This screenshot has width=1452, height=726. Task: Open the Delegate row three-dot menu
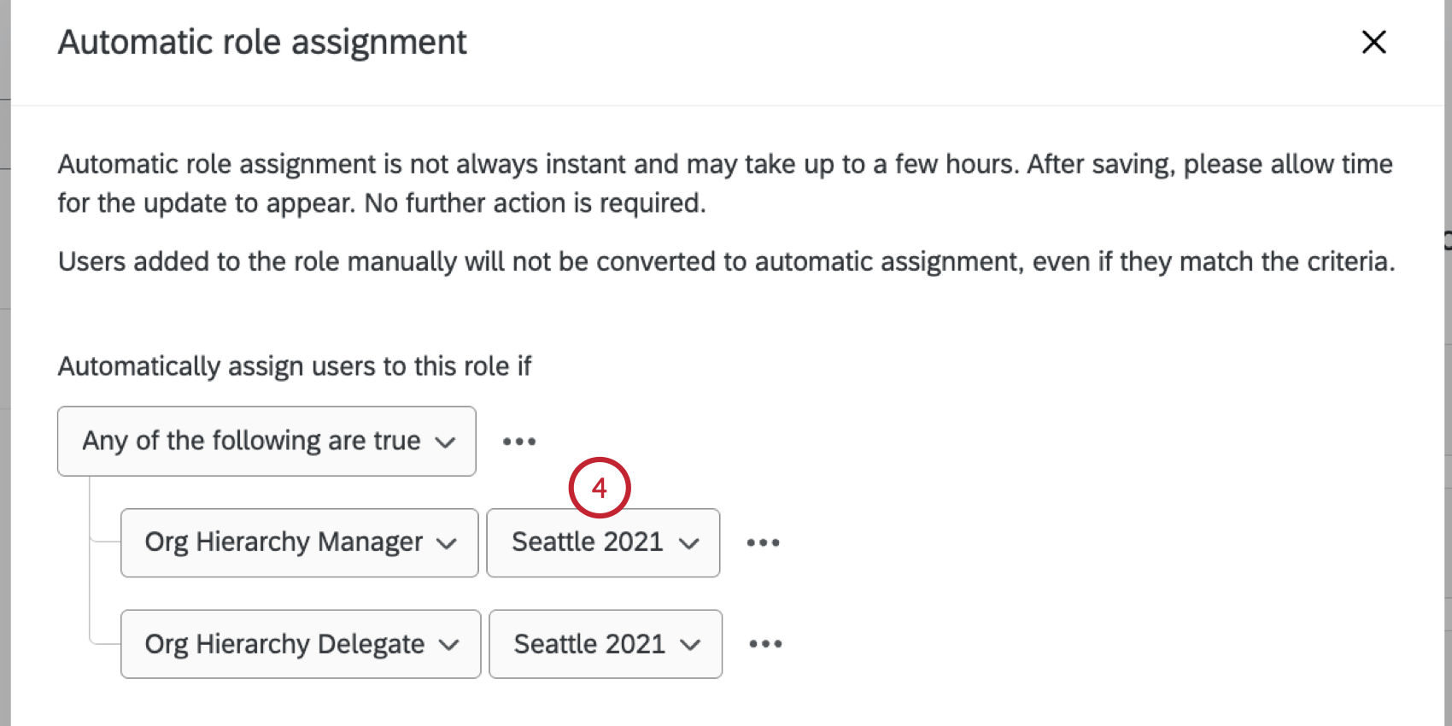coord(765,644)
